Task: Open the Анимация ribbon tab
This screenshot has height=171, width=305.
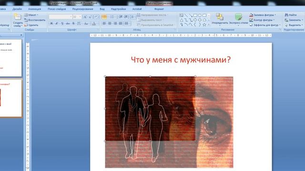Action: click(34, 9)
